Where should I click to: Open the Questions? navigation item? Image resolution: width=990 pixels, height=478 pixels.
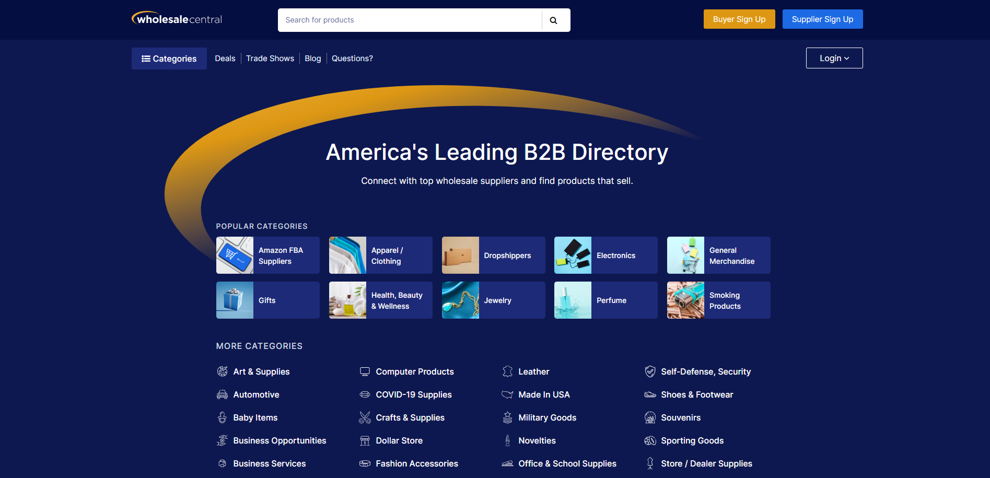[352, 59]
